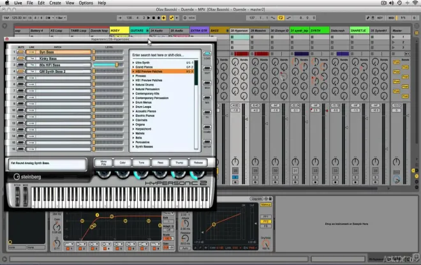421x265 pixels.
Task: Launch Master scene 1
Action: tap(394, 37)
